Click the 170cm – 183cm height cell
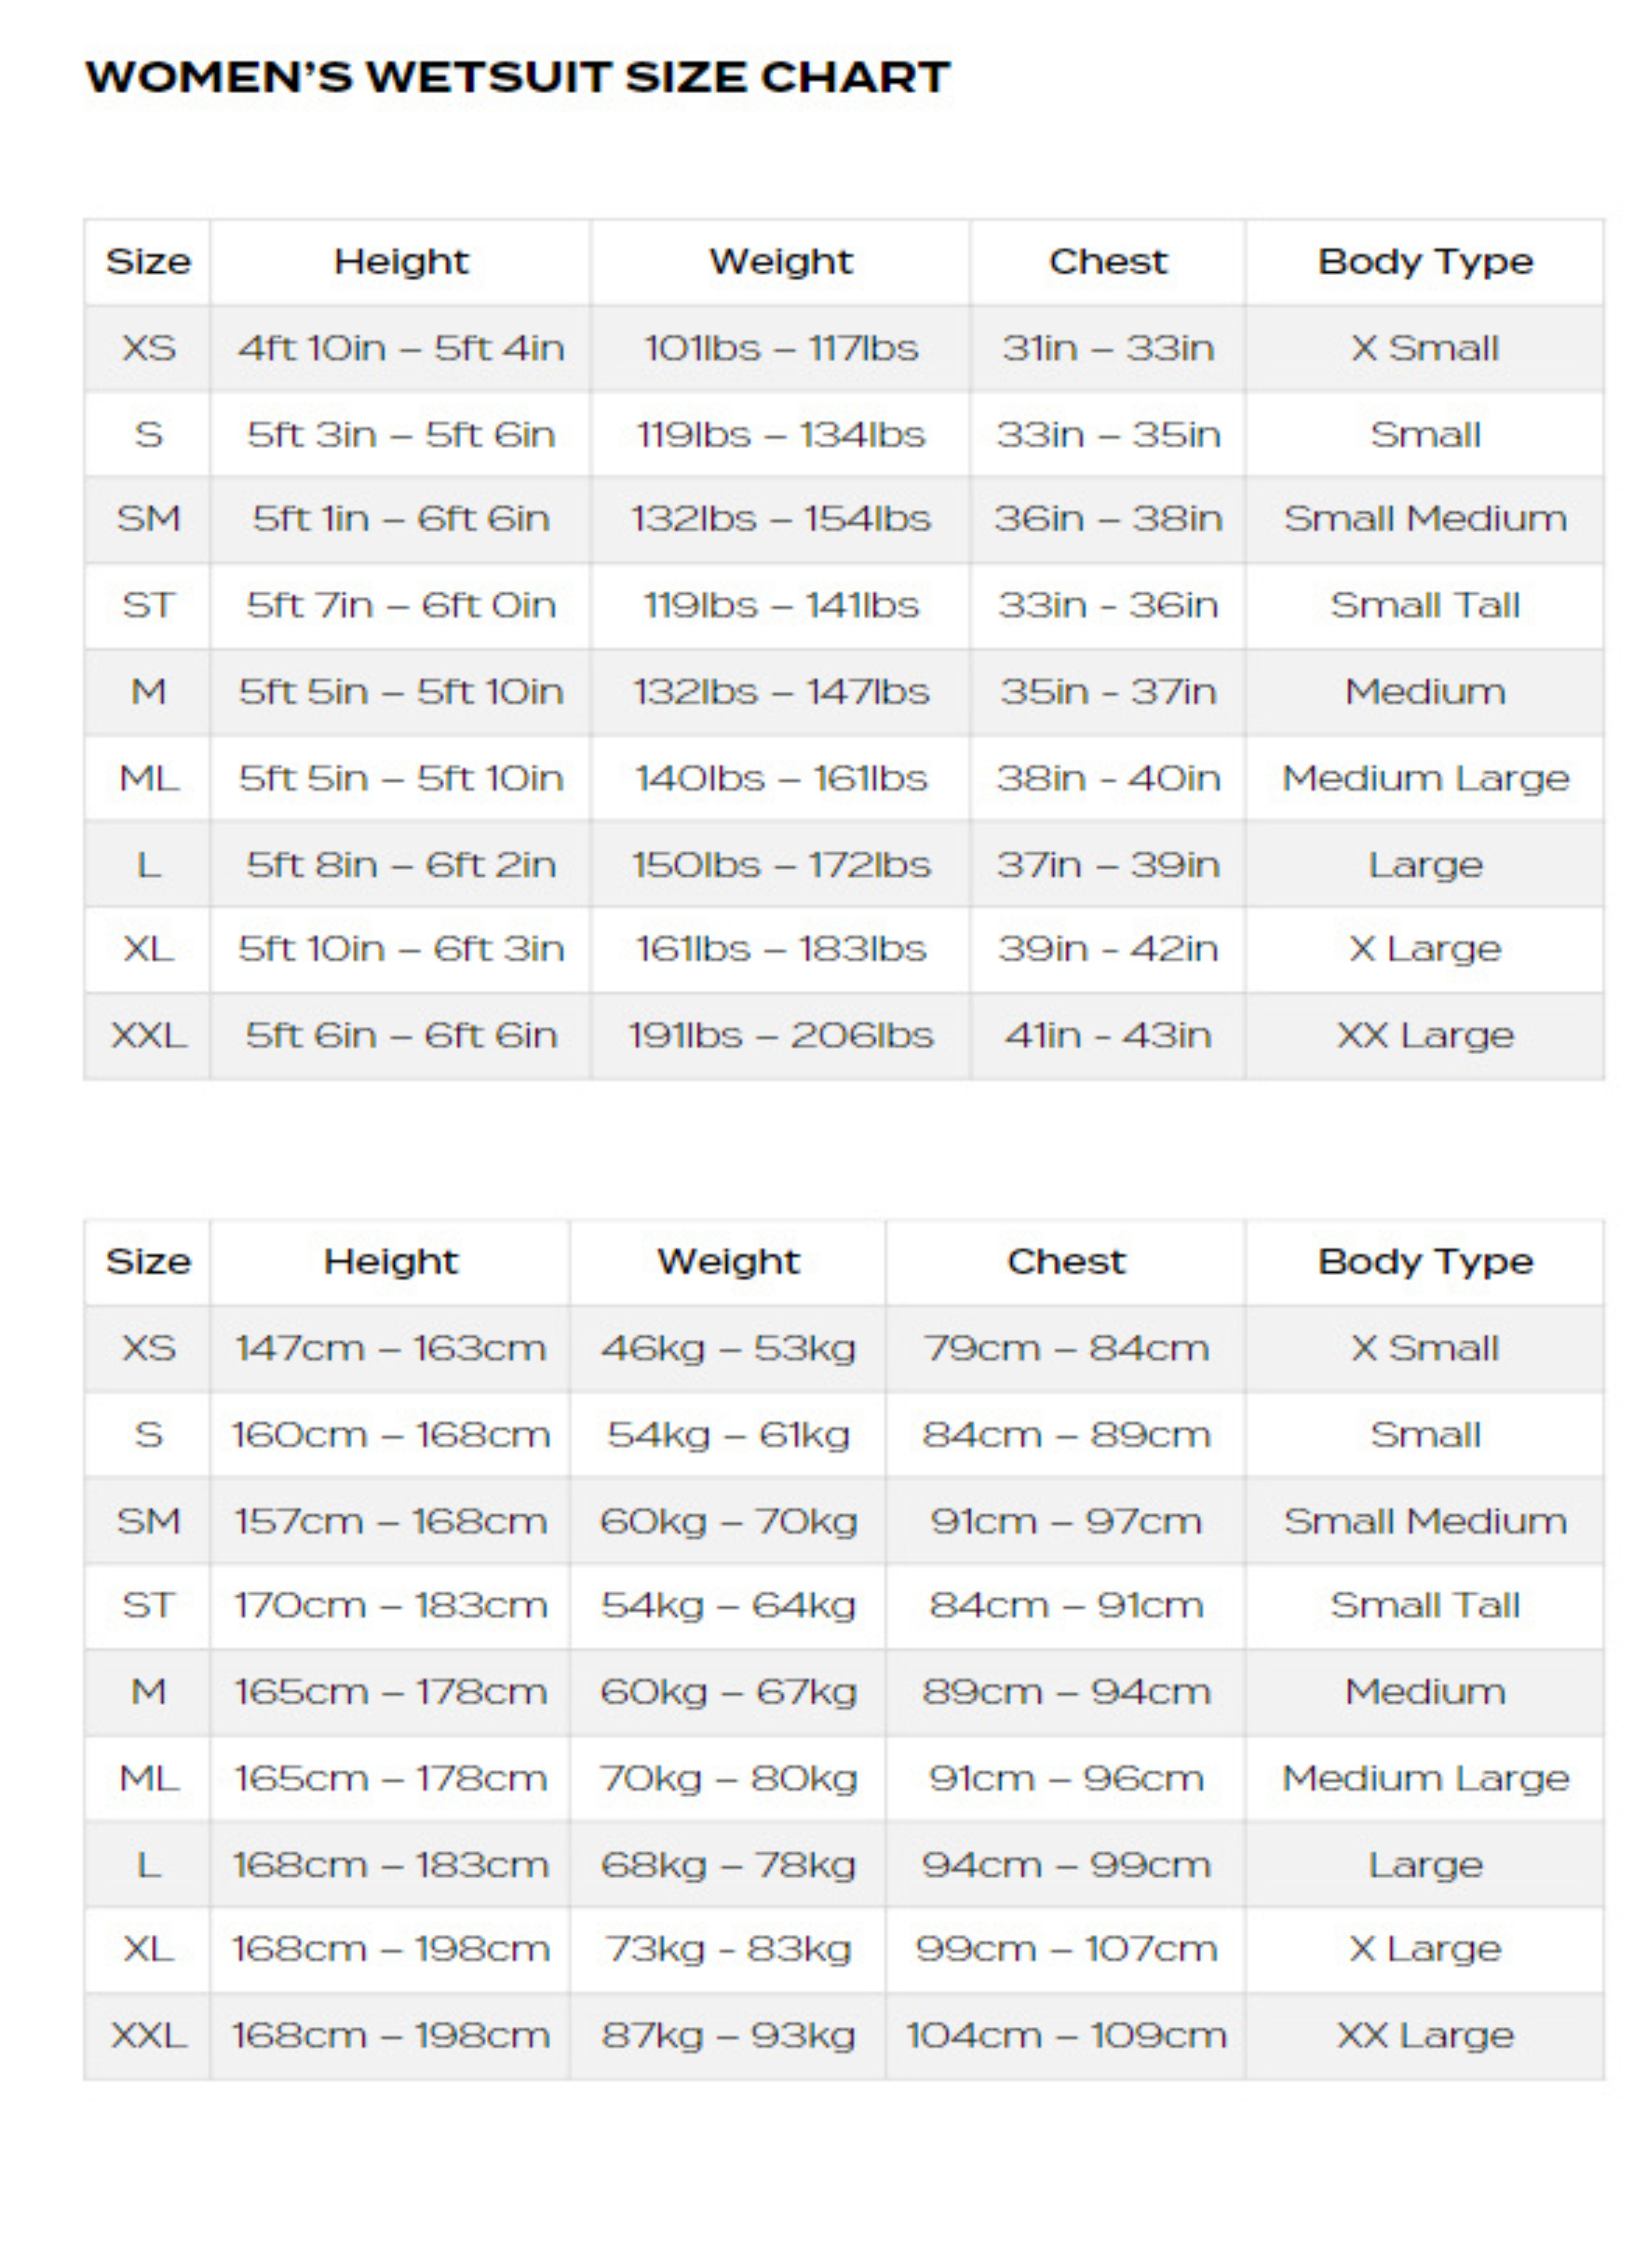1652x2243 pixels. [390, 1606]
